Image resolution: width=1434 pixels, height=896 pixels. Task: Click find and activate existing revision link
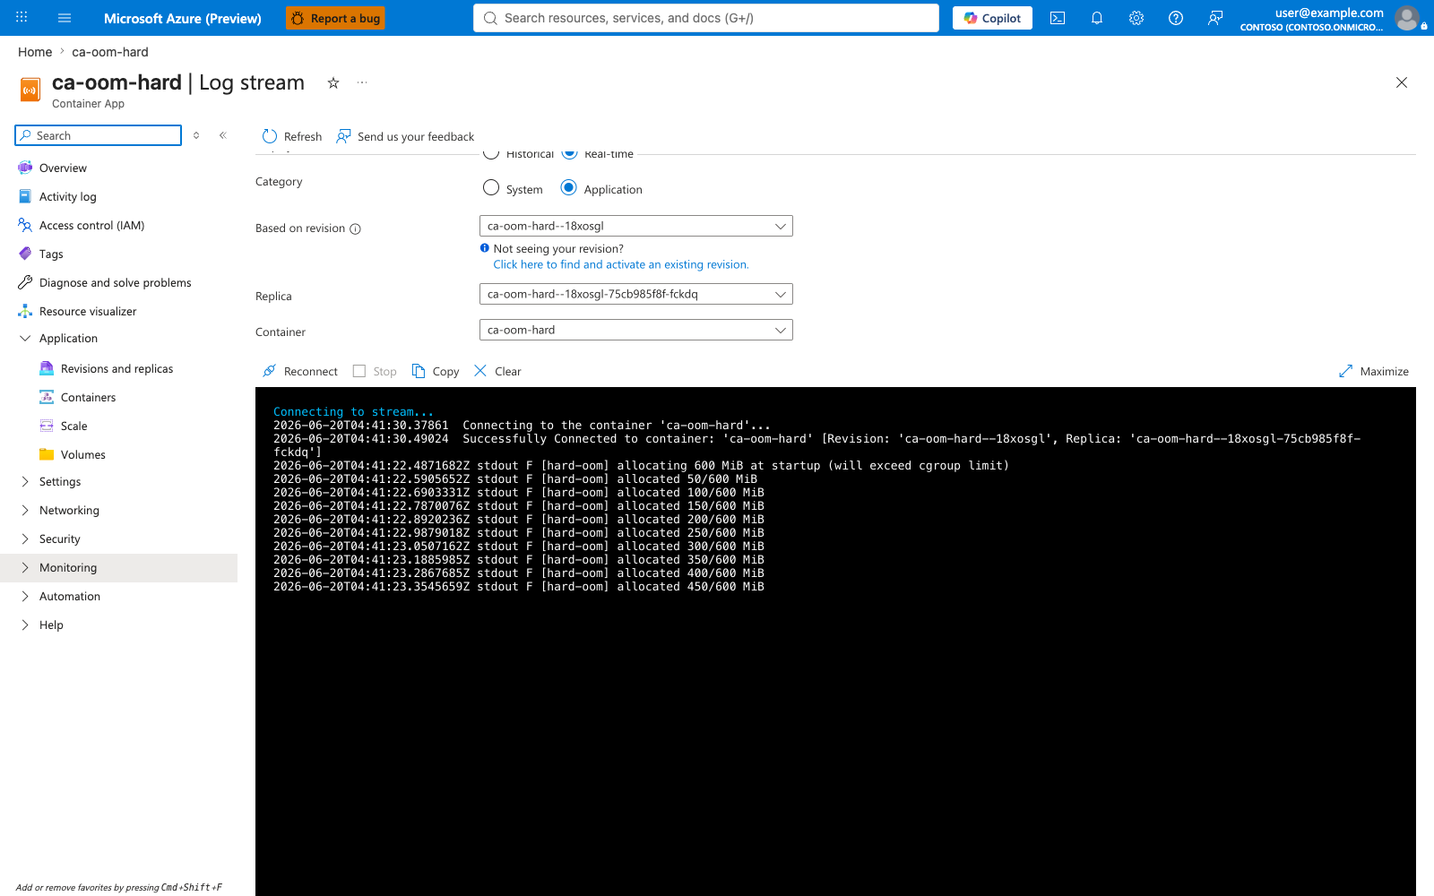[x=621, y=264]
